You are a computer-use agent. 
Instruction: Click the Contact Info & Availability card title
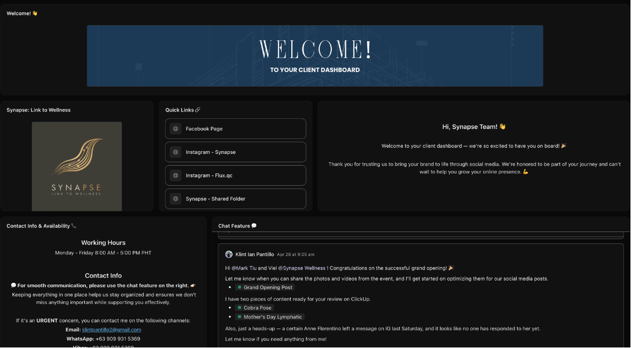click(x=41, y=226)
